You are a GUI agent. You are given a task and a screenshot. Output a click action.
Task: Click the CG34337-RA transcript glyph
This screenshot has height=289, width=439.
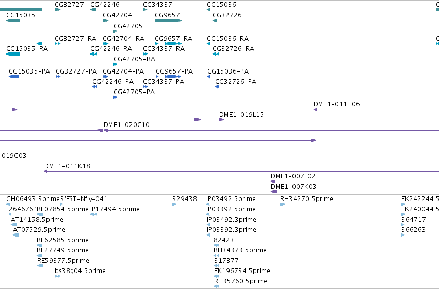(145, 54)
